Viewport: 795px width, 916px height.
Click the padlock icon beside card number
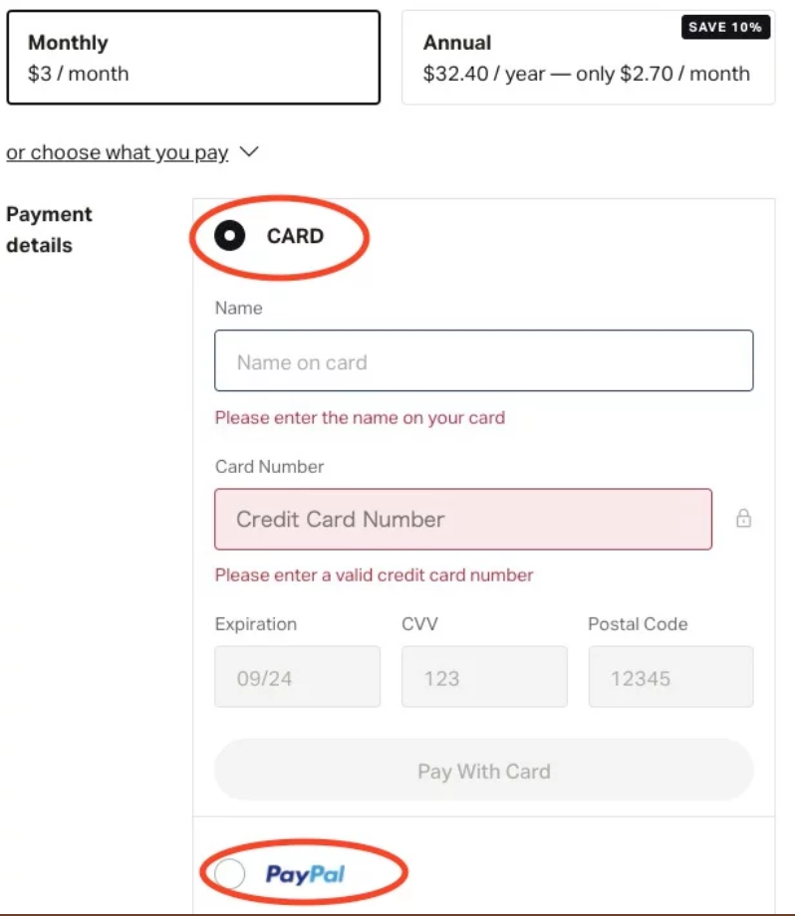743,519
